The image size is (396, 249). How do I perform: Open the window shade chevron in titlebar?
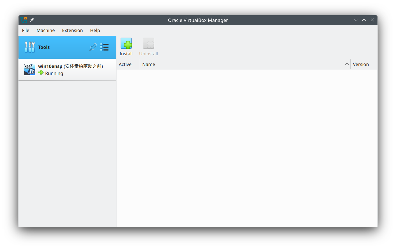coord(355,20)
